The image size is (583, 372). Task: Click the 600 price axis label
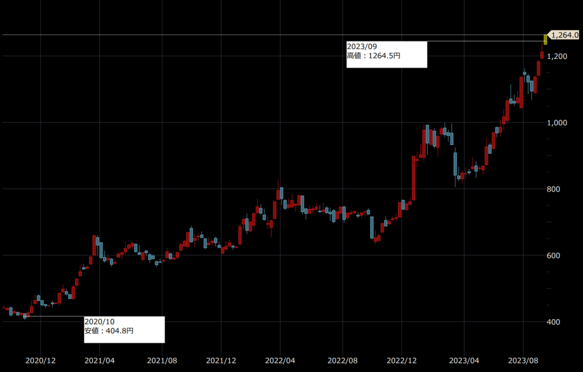point(553,256)
